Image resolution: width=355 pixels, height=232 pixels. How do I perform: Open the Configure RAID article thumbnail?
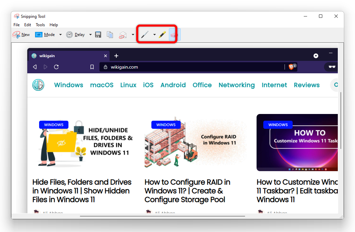tap(196, 143)
